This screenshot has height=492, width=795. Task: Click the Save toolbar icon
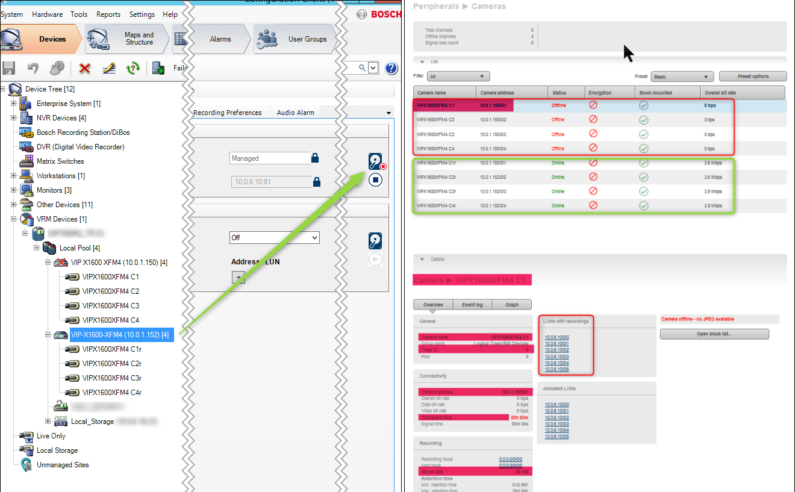(8, 68)
